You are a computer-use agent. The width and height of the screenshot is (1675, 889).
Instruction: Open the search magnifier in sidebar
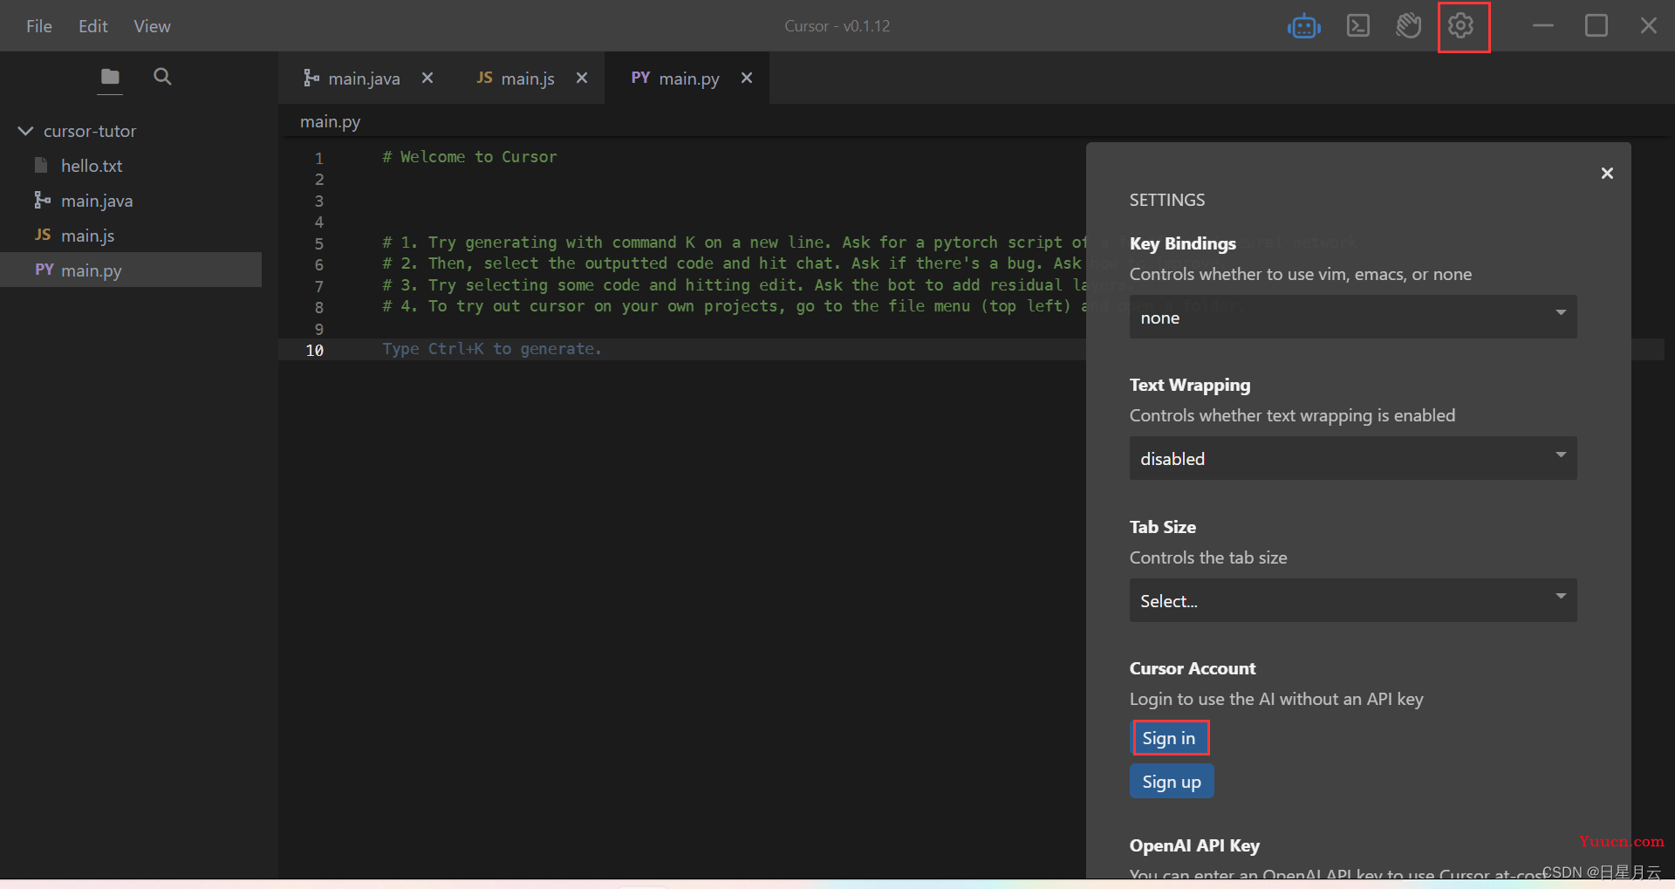point(162,77)
